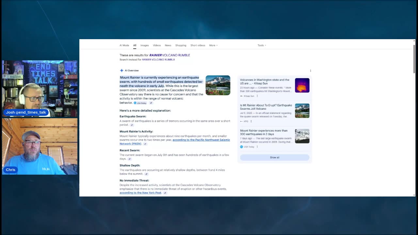Click the USA Today source chip in AI Overview
Screen dimensions: 418x235
pos(140,103)
